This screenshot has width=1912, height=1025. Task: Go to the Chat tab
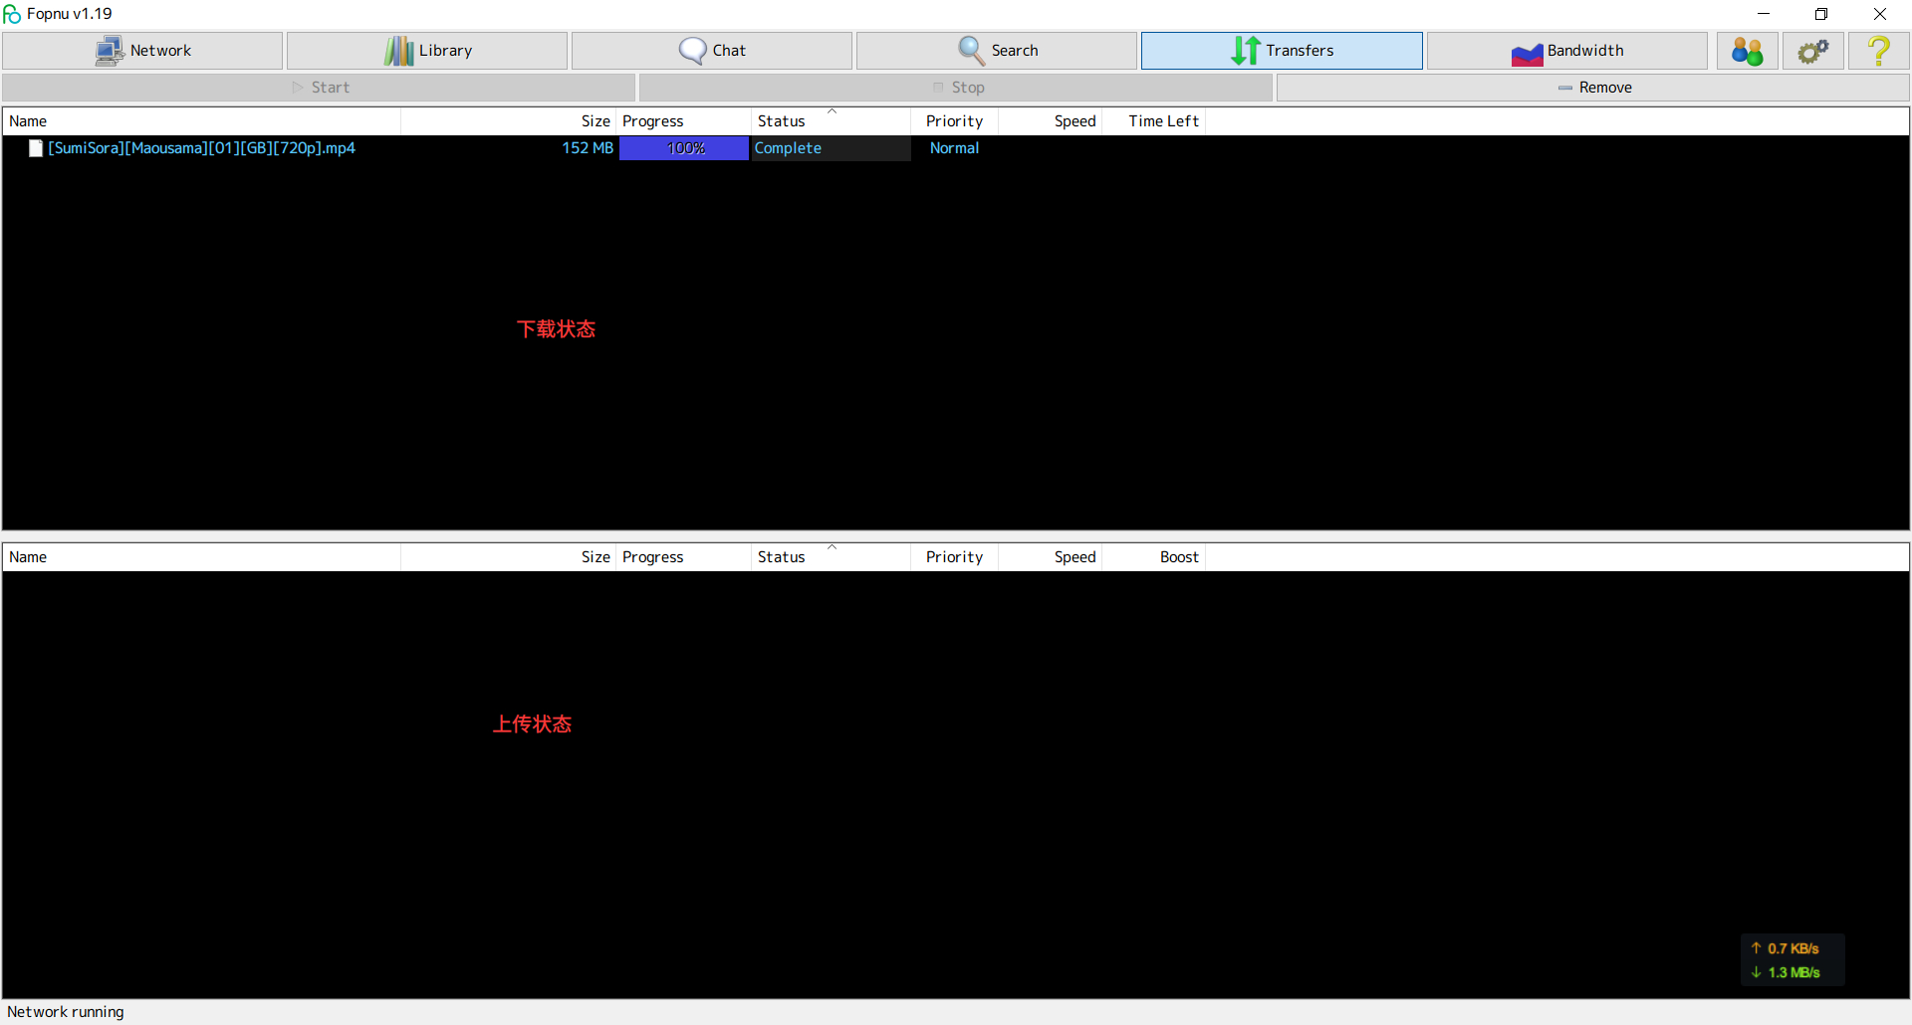click(712, 51)
